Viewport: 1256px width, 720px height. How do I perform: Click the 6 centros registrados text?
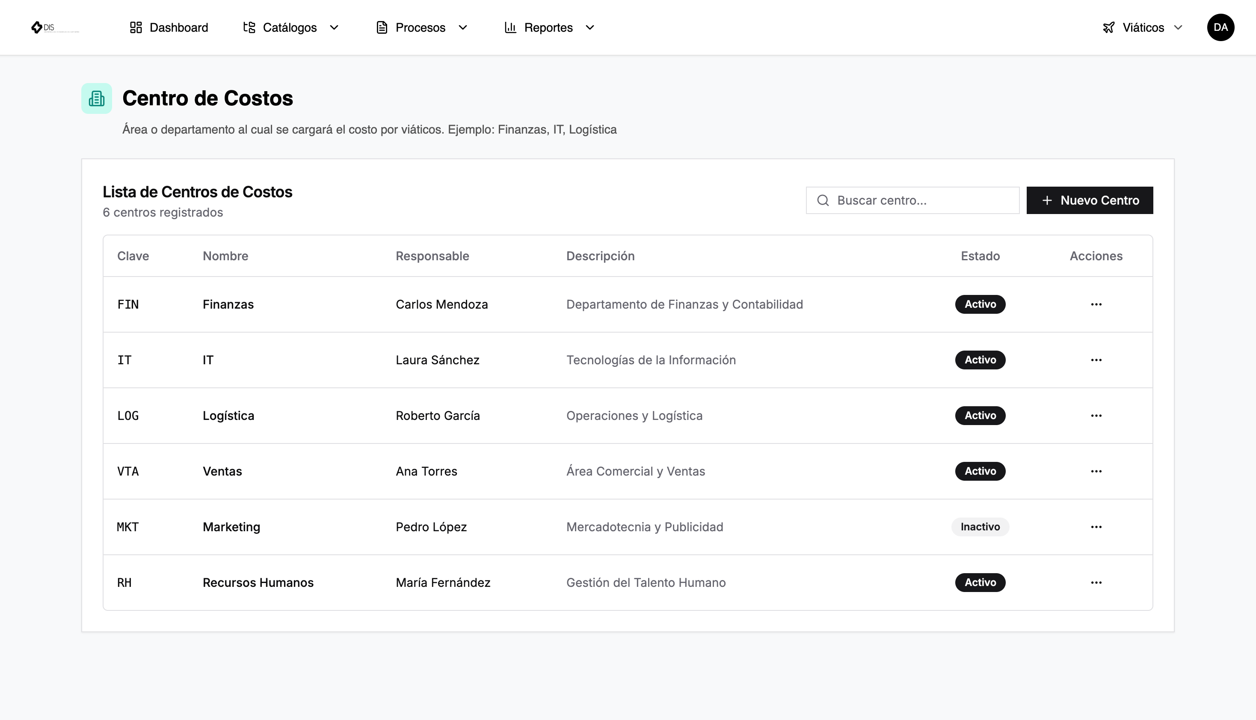point(163,212)
